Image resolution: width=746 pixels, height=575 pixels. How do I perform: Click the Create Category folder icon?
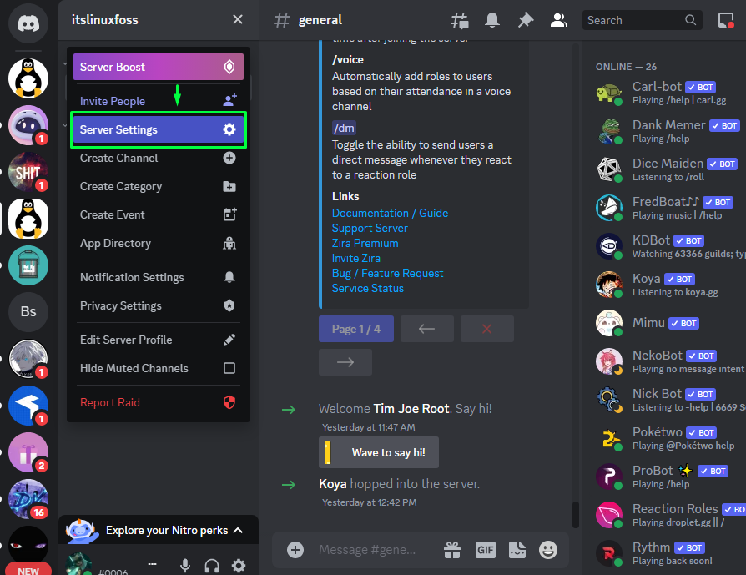[229, 187]
